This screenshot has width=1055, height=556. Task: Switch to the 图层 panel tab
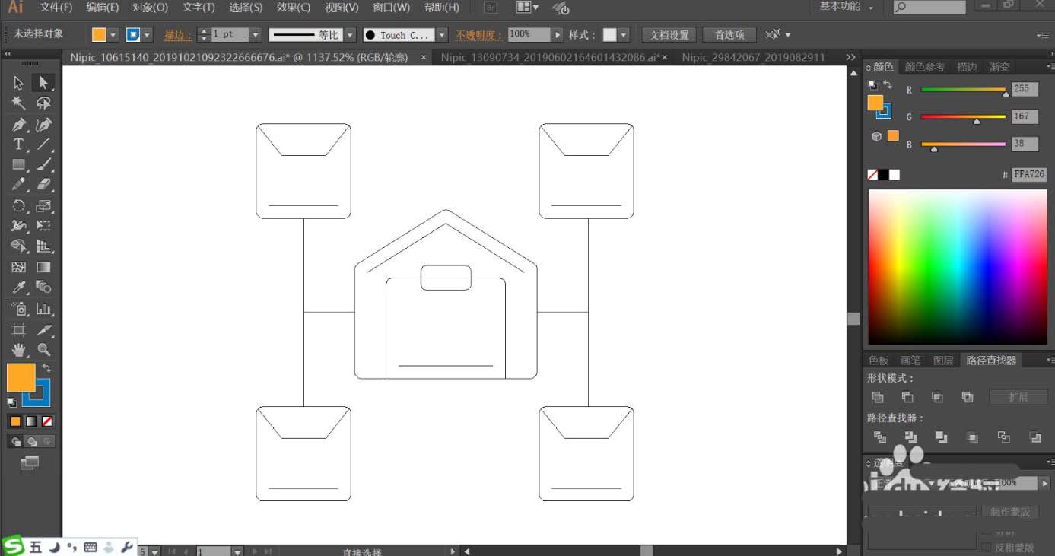[943, 361]
